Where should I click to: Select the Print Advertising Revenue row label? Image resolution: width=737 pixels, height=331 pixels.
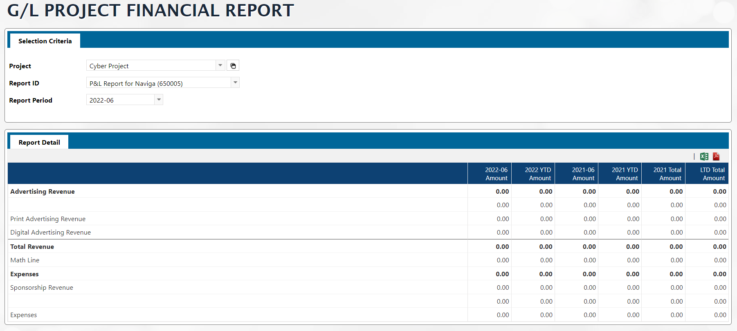click(48, 219)
